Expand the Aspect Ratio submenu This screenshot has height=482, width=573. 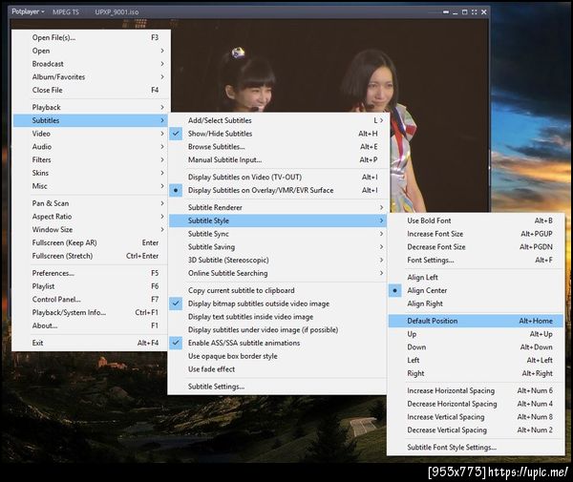pyautogui.click(x=91, y=217)
